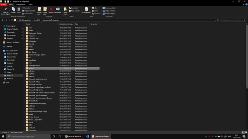Viewport: 248px width, 139px height.
Task: Select Acesso rápido in navigation pane
Action: click(10, 26)
